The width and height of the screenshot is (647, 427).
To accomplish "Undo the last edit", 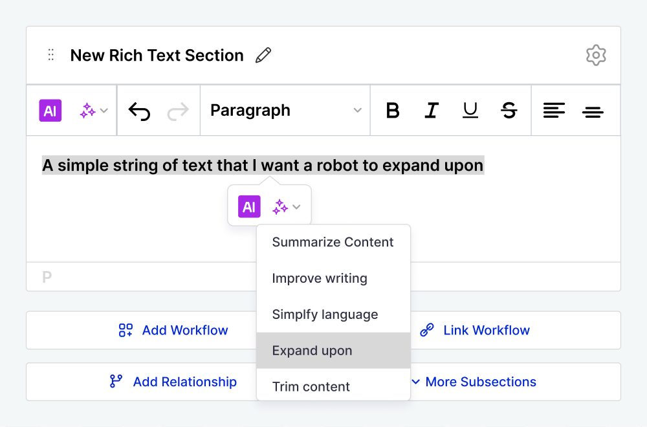I will point(140,111).
